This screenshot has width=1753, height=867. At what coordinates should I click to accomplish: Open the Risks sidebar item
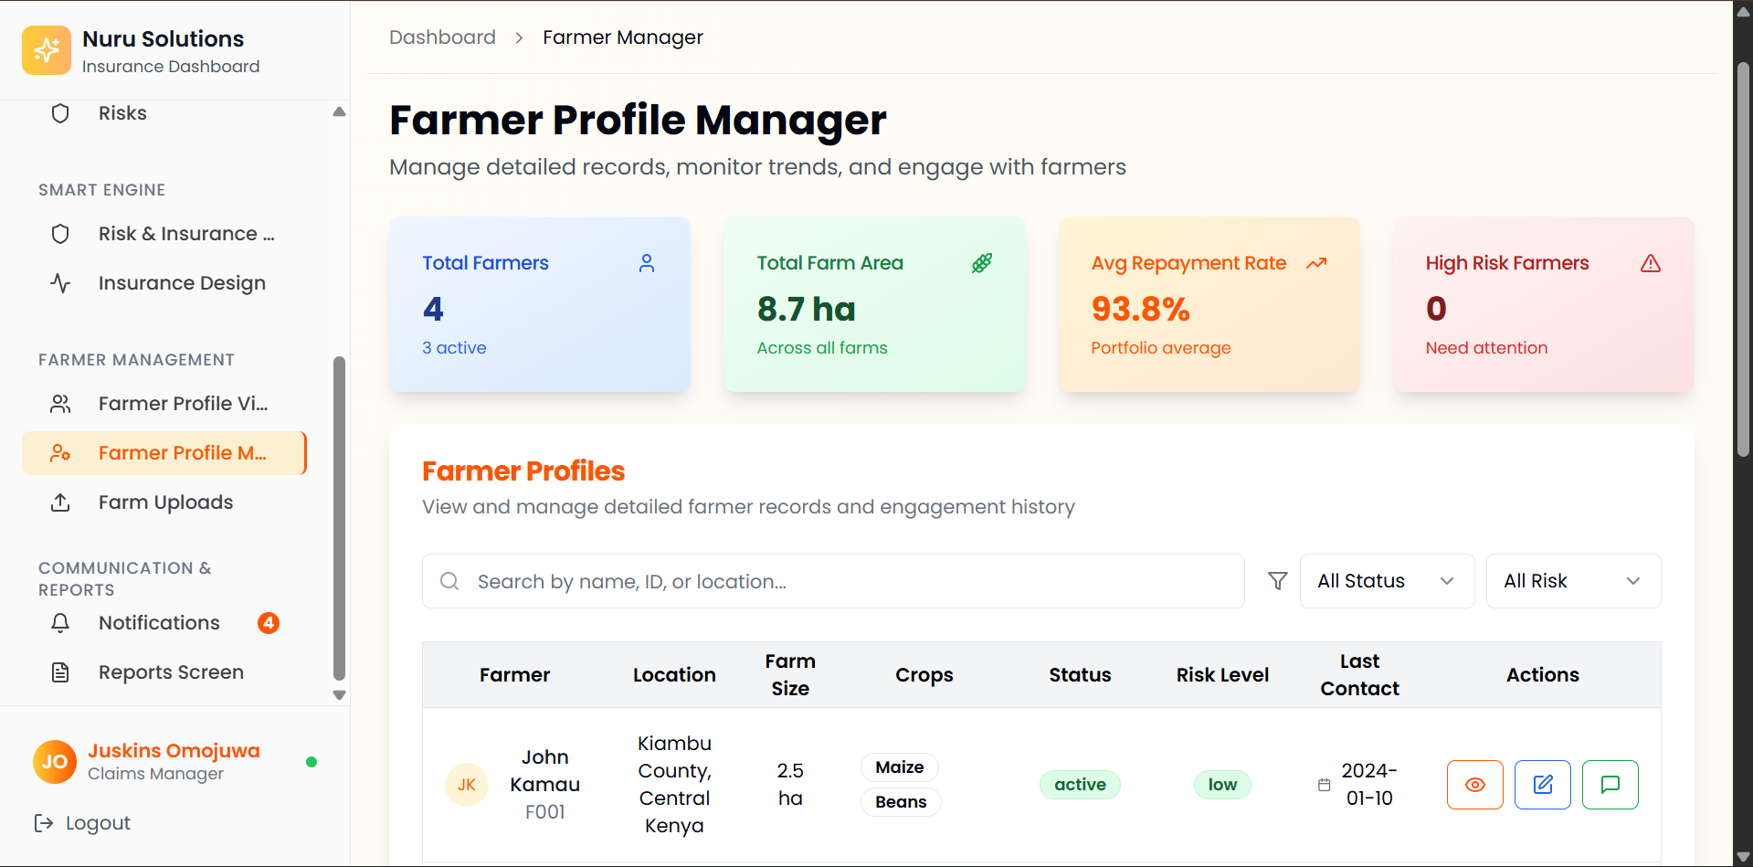164,113
